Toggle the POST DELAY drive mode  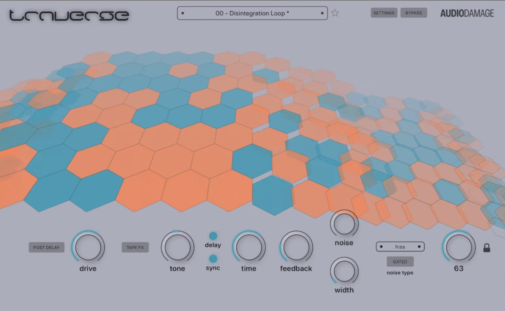tap(46, 247)
